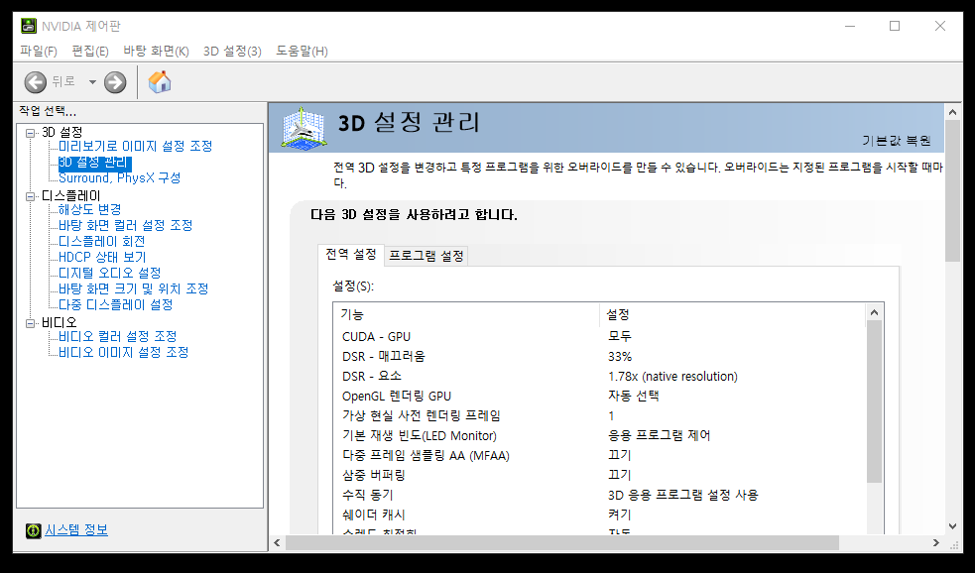The width and height of the screenshot is (975, 573).
Task: Select 가상 현실 사전 렌더링 프레임 row
Action: point(600,415)
